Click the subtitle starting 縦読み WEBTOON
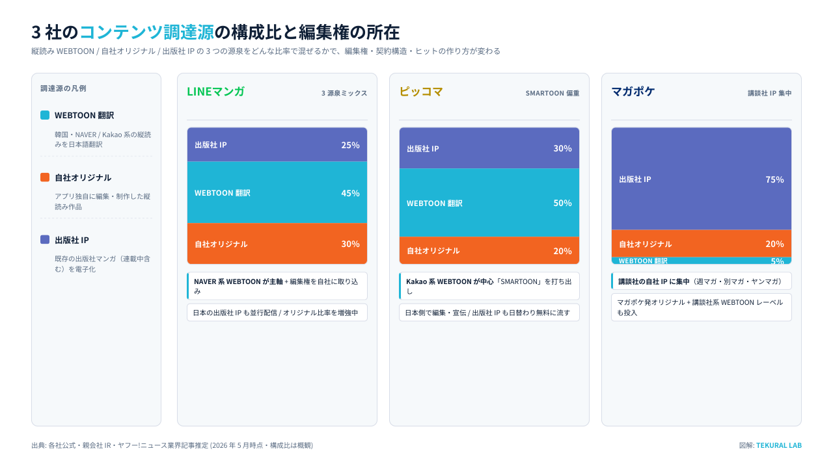Image resolution: width=833 pixels, height=468 pixels. pos(266,51)
